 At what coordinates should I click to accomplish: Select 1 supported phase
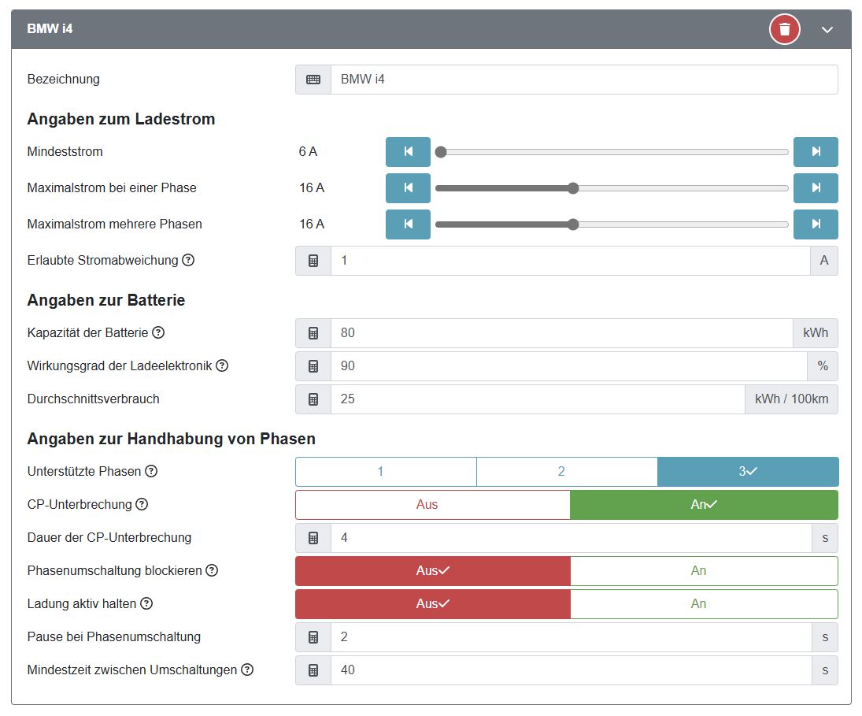pos(386,472)
